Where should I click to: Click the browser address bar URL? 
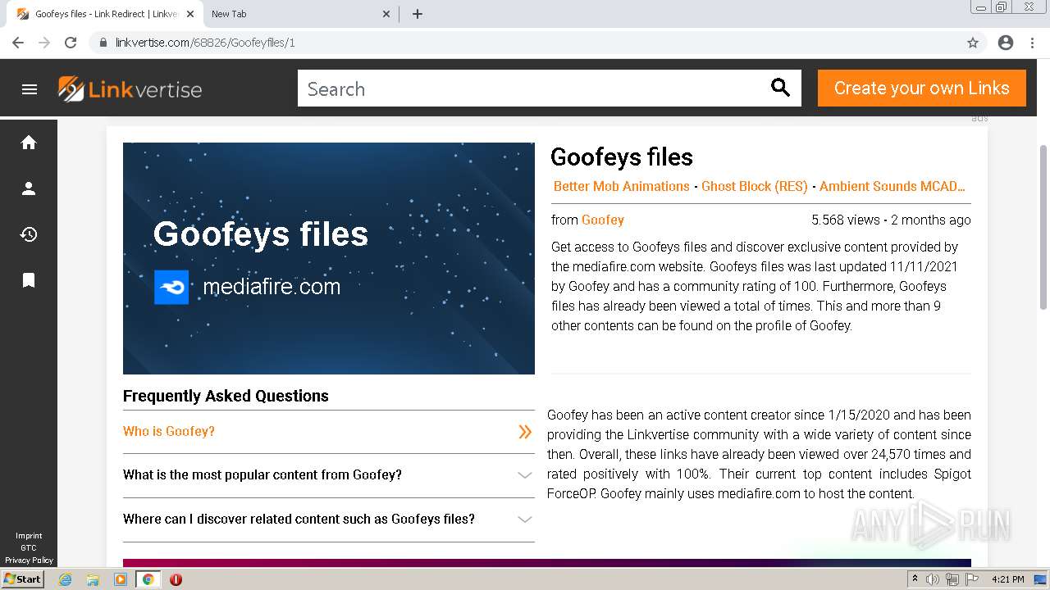[205, 43]
